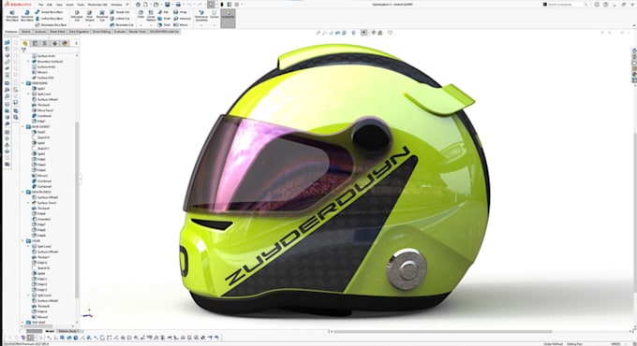This screenshot has width=637, height=346.
Task: Switch to the ConfigurationManager tab icon
Action: click(x=45, y=43)
